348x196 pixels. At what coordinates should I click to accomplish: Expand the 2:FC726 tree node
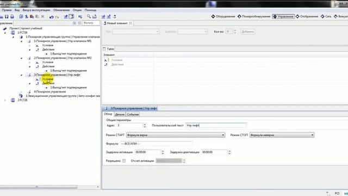click(5, 100)
